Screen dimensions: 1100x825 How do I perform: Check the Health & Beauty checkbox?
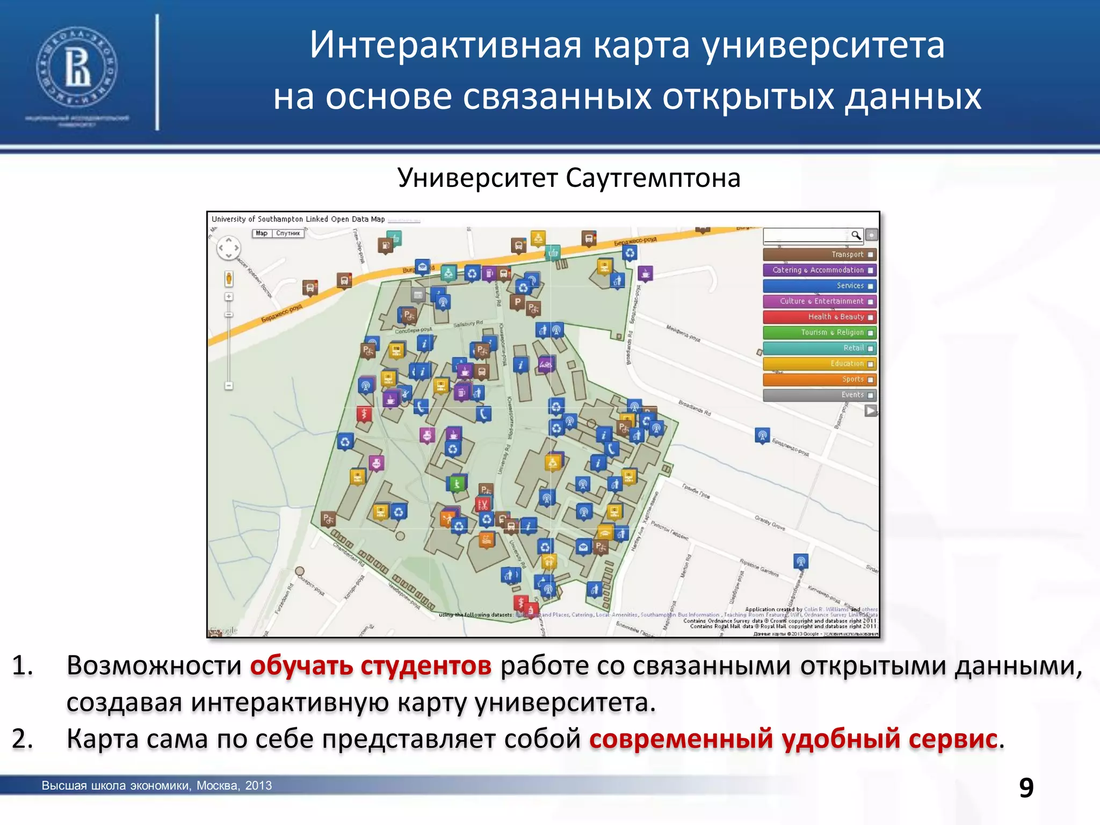click(x=871, y=317)
